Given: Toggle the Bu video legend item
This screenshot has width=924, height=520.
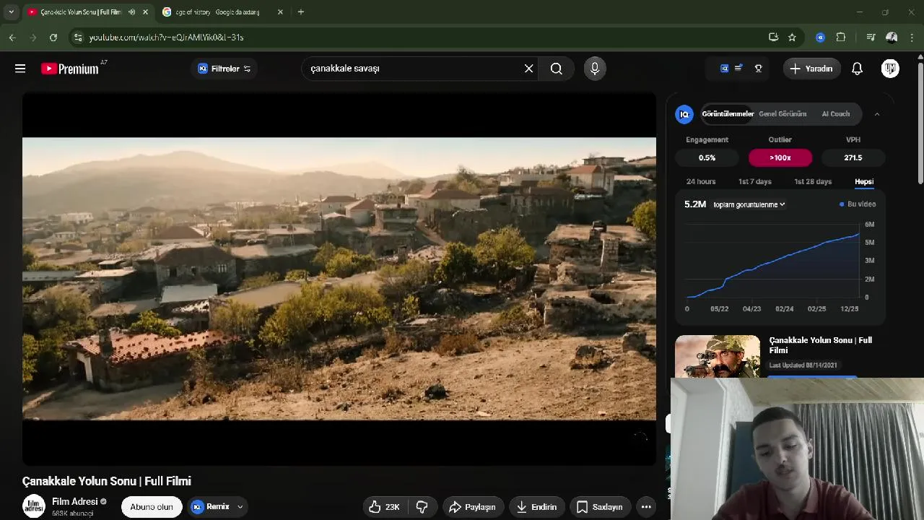Looking at the screenshot, I should [x=858, y=204].
